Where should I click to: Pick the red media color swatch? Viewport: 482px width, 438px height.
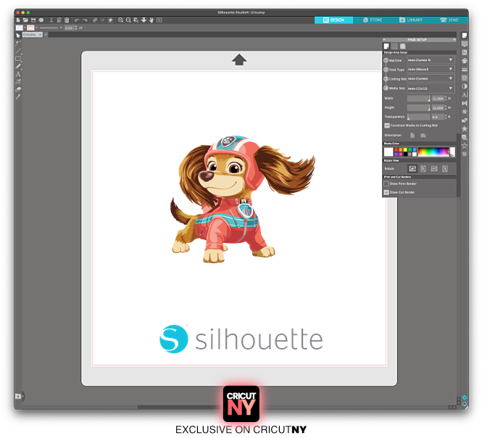click(396, 150)
